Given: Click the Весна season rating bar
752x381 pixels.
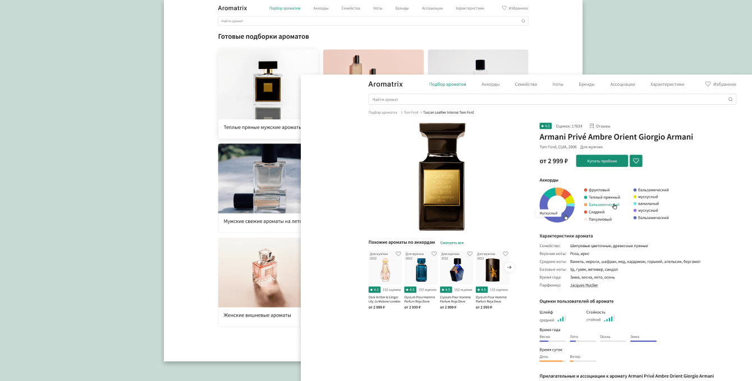Looking at the screenshot, I should pyautogui.click(x=553, y=341).
